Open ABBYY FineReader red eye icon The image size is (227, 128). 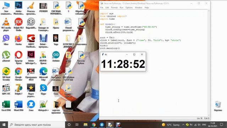click(x=31, y=41)
